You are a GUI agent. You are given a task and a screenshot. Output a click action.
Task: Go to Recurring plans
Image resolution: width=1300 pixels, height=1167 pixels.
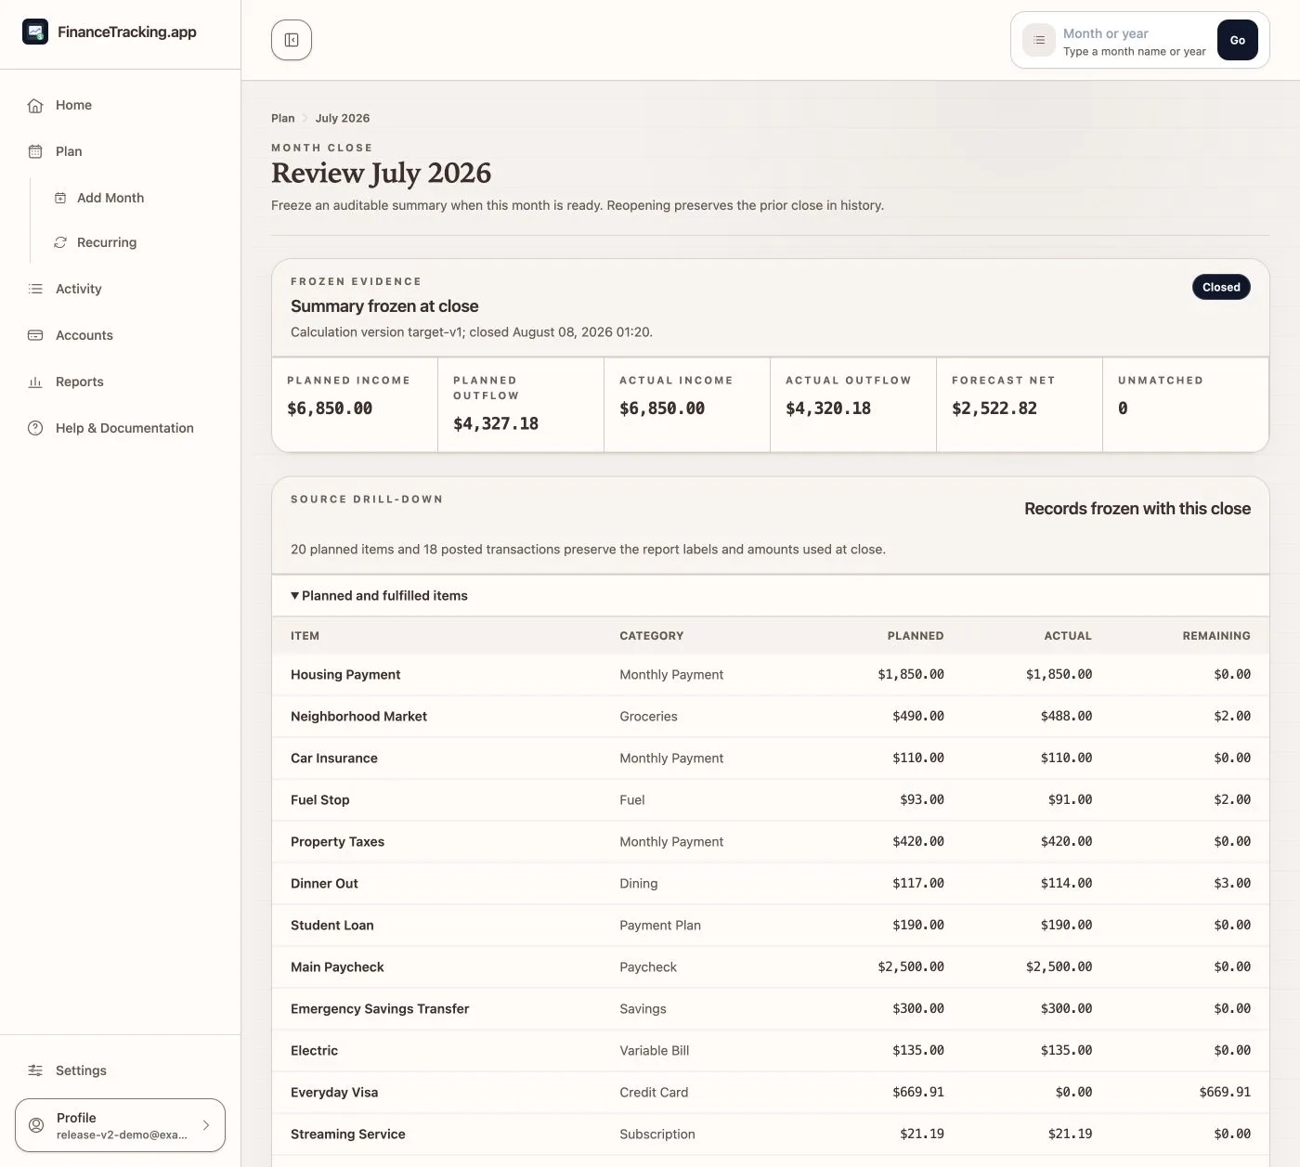(135, 242)
